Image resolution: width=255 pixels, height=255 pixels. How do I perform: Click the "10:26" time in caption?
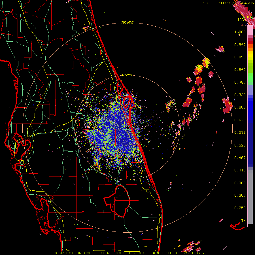coord(197,253)
